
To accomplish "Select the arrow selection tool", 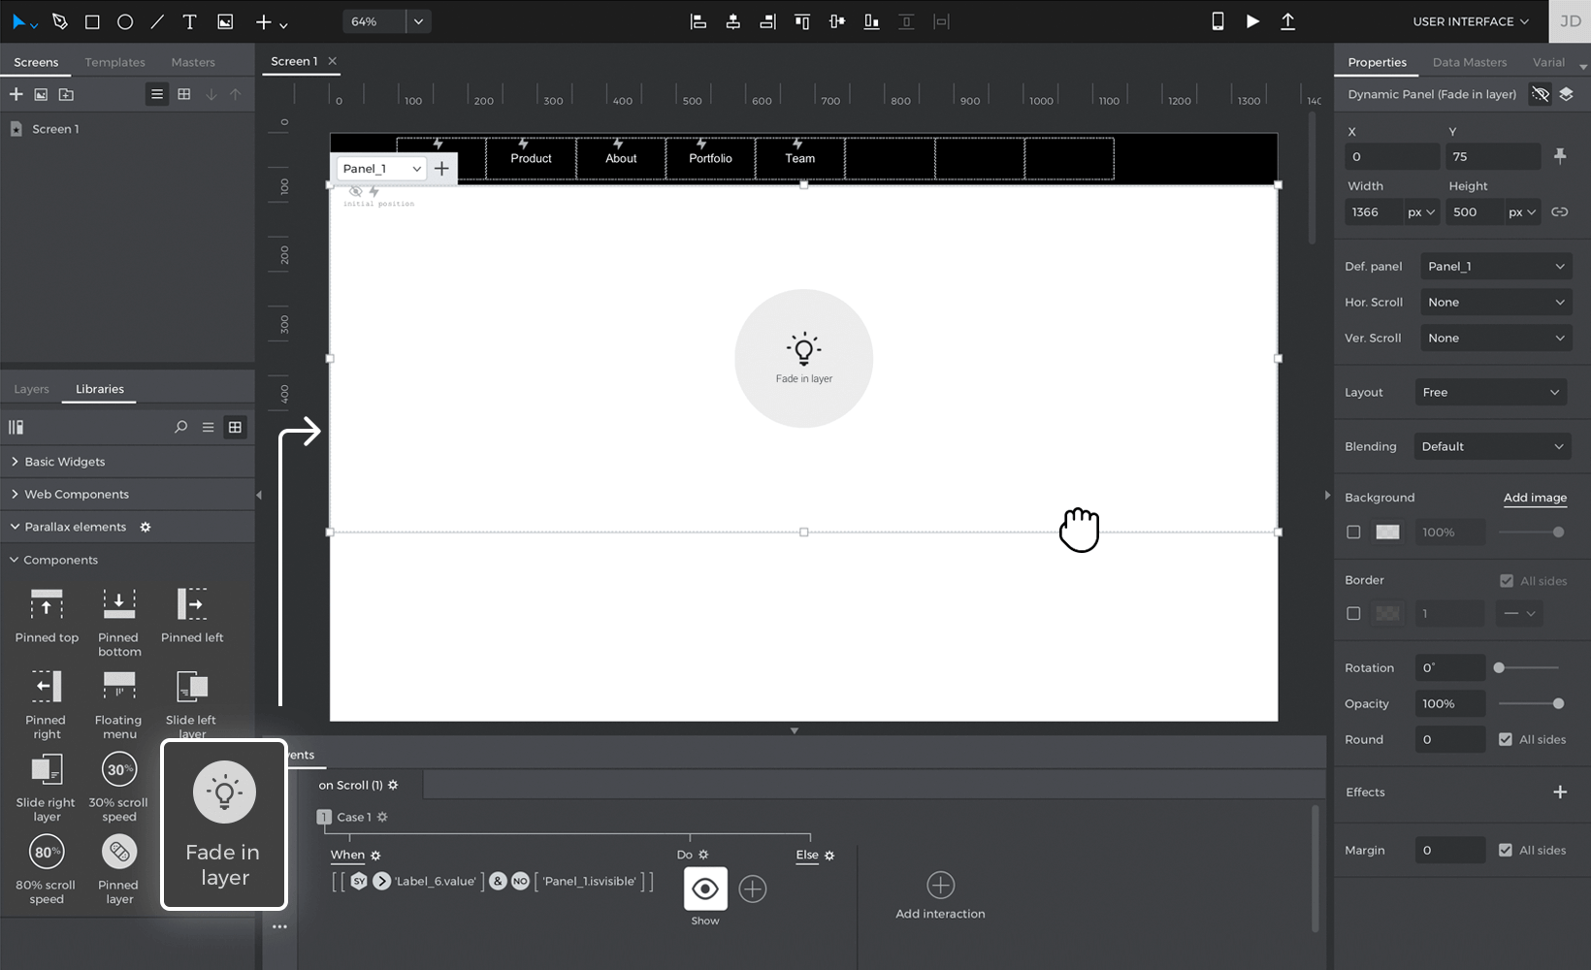I will click(x=18, y=21).
